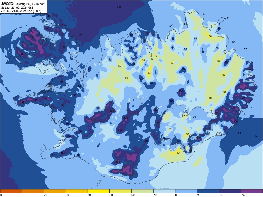Click the 'UWC/IG: Rakastig (%) í 2 m hæð' title
The width and height of the screenshot is (263, 197).
[23, 4]
